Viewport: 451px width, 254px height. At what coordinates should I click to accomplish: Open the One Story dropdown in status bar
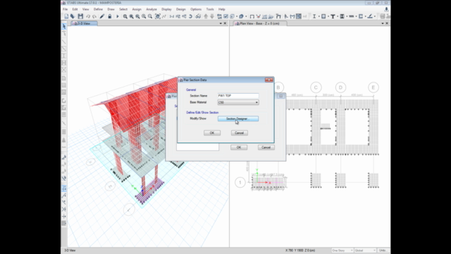(342, 250)
